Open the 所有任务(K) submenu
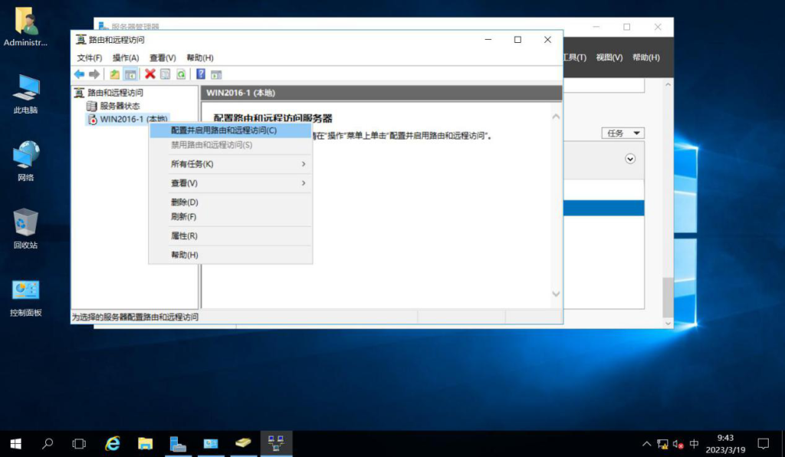This screenshot has width=785, height=457. pyautogui.click(x=231, y=164)
